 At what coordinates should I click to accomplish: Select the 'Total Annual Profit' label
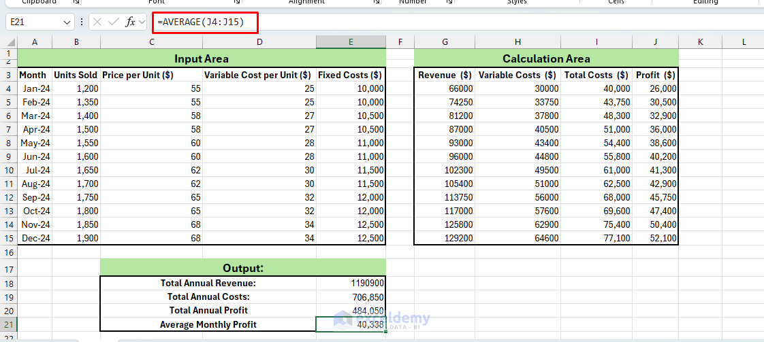208,310
